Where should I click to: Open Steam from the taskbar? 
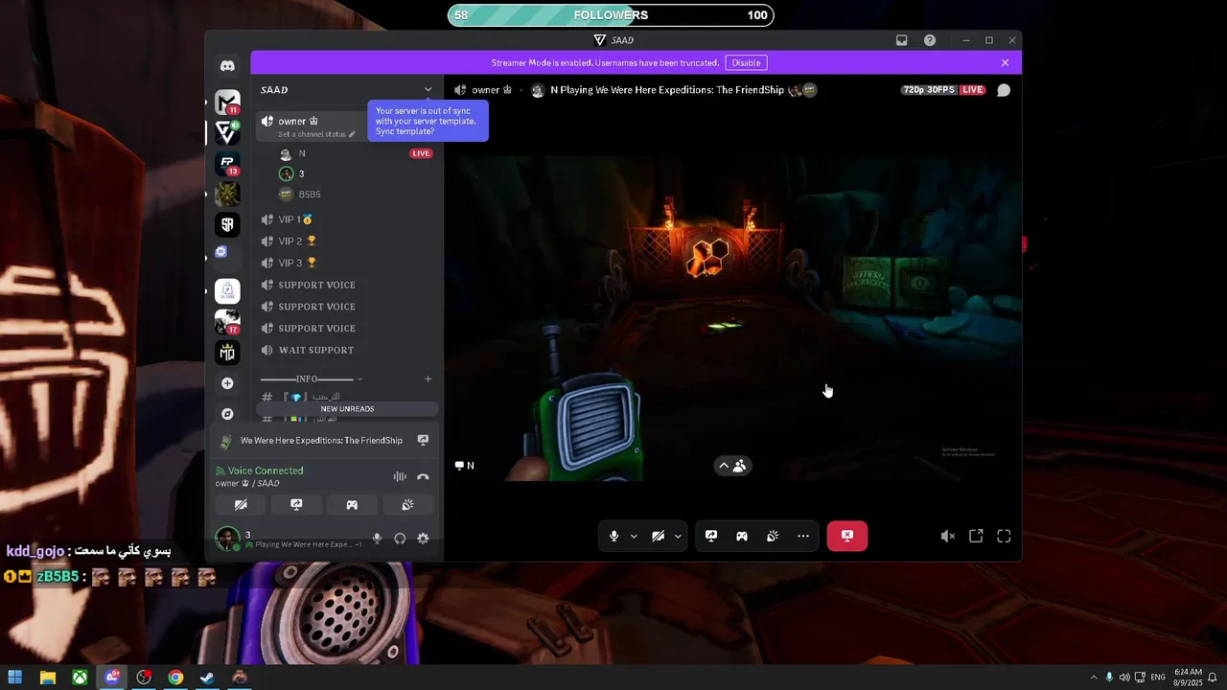[207, 678]
